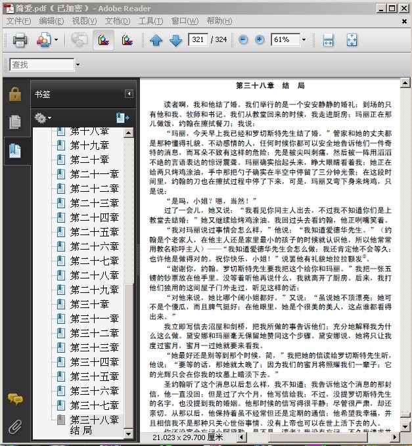Close the document with menu bar X
The image size is (412, 446).
pyautogui.click(x=404, y=21)
